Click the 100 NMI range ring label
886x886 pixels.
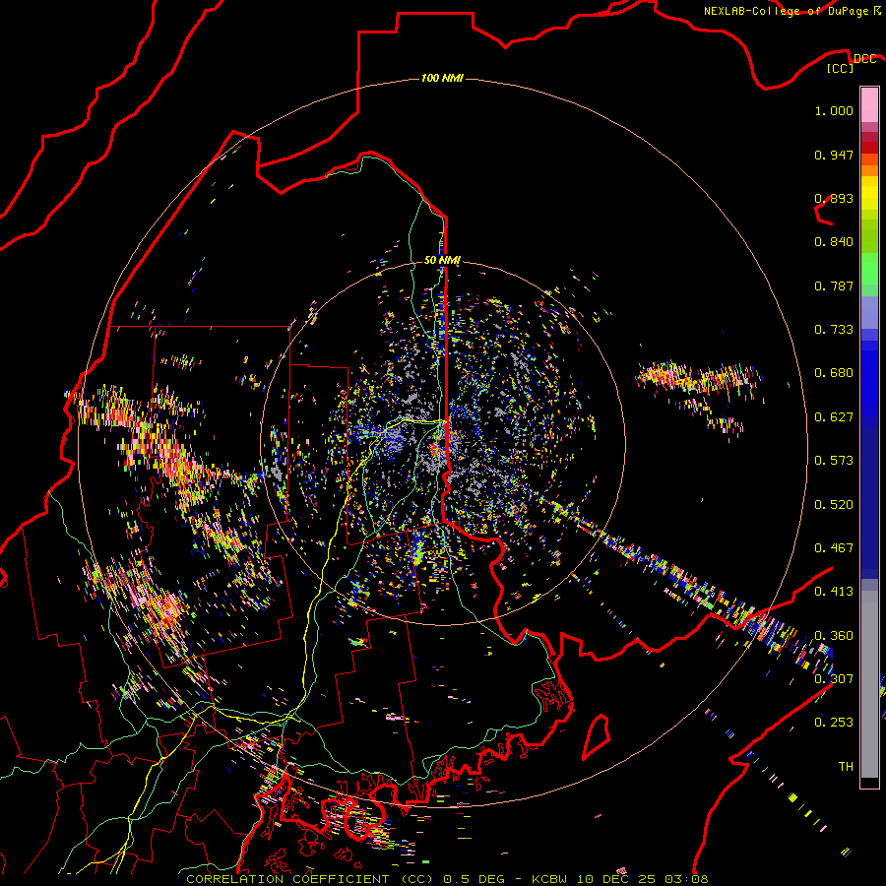(442, 78)
